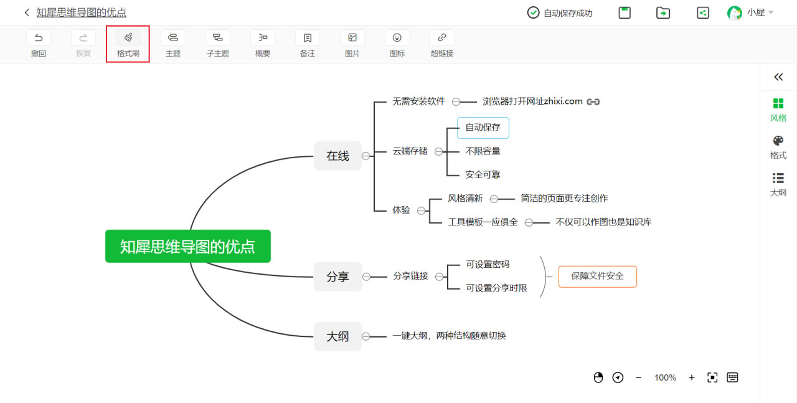Viewport: 797px width, 403px height.
Task: Click the Redo (恢复) icon
Action: (x=83, y=37)
